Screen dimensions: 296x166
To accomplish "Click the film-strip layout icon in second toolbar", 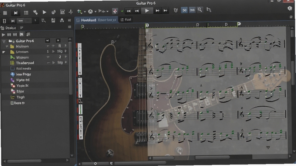I will [x=4, y=21].
